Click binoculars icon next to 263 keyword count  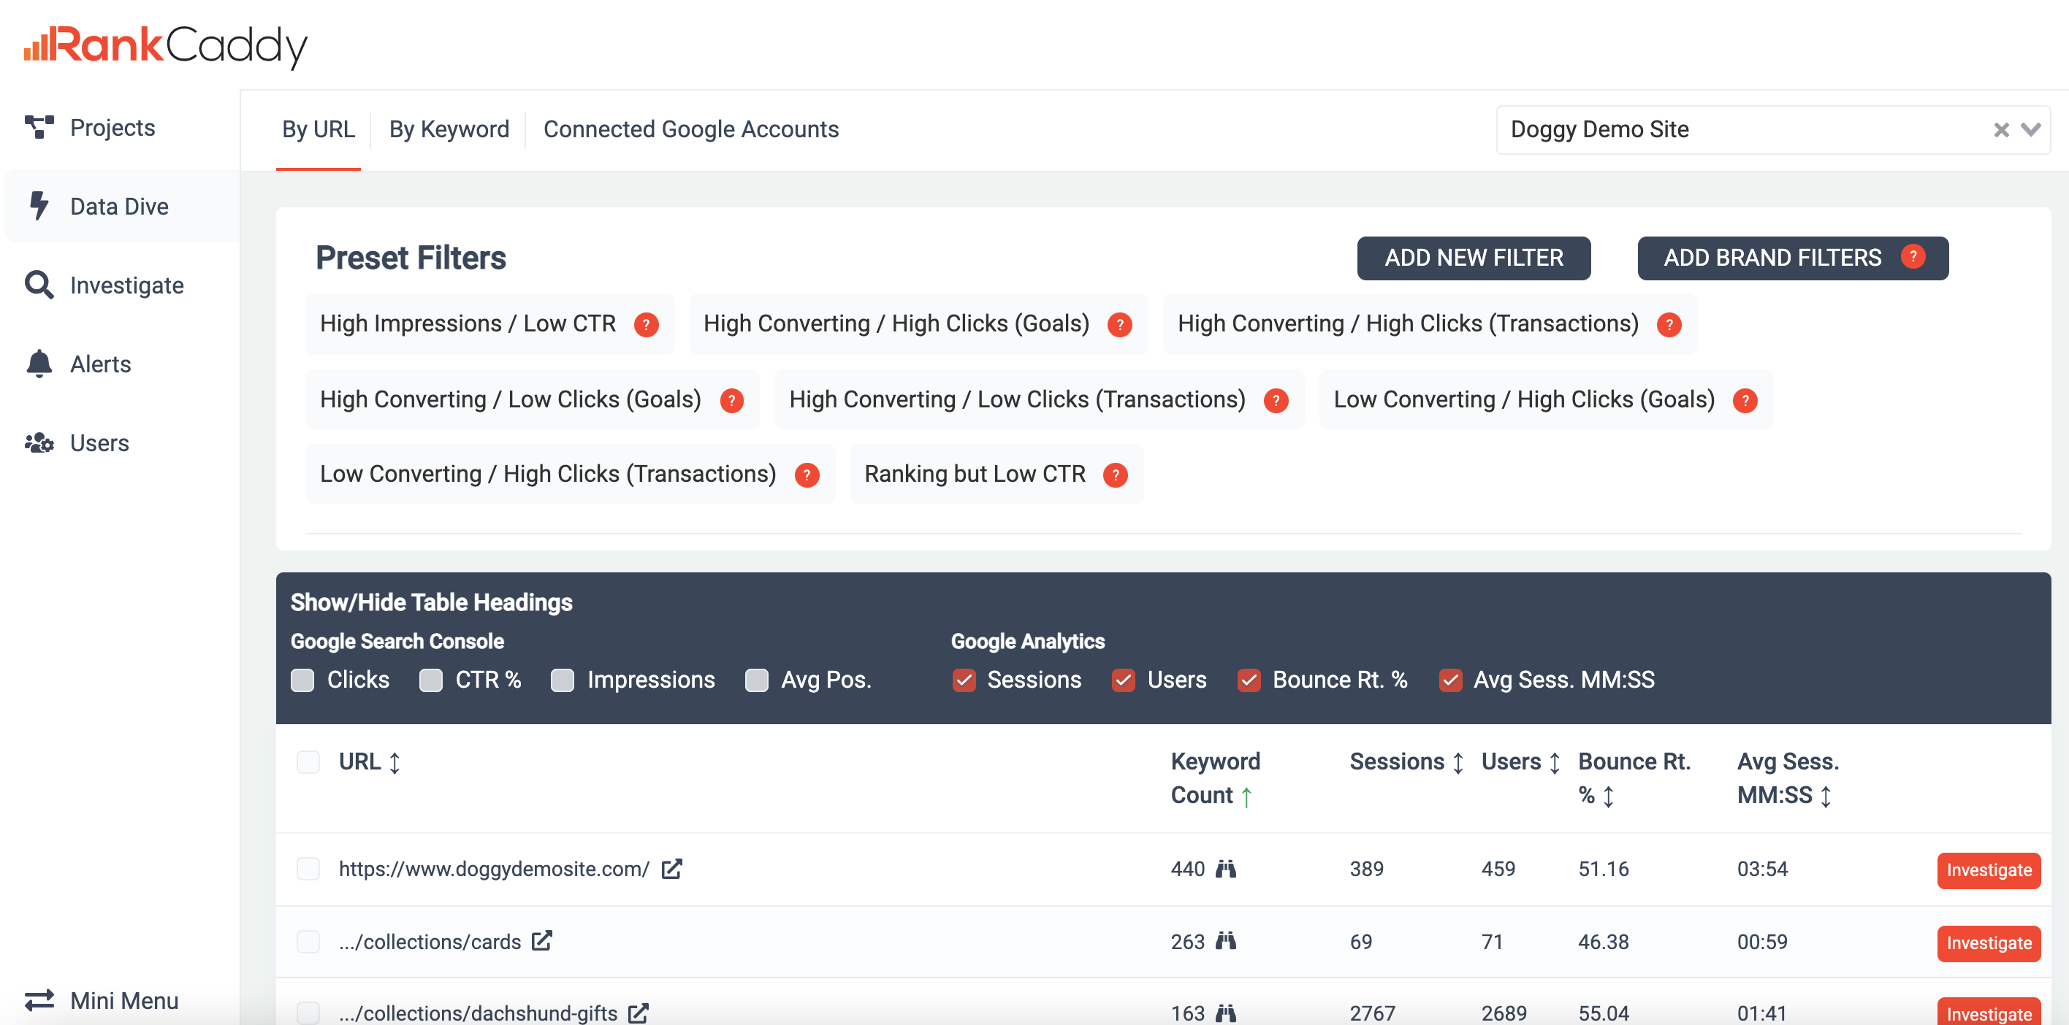[1226, 941]
